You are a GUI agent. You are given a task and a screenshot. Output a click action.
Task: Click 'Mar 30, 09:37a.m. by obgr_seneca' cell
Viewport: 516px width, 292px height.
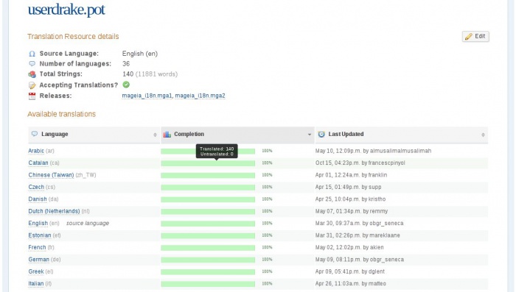[x=360, y=224]
